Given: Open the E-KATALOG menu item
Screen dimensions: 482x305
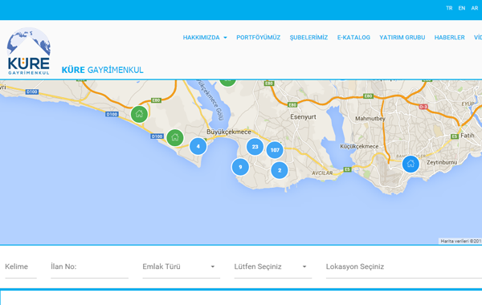Looking at the screenshot, I should click(353, 38).
